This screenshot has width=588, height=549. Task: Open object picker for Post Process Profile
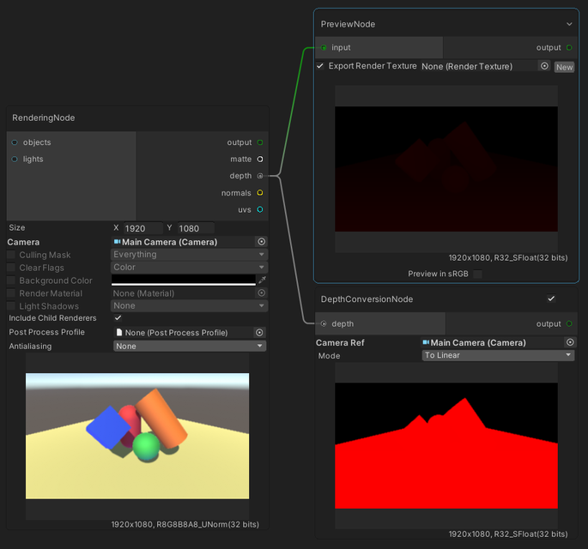[259, 333]
